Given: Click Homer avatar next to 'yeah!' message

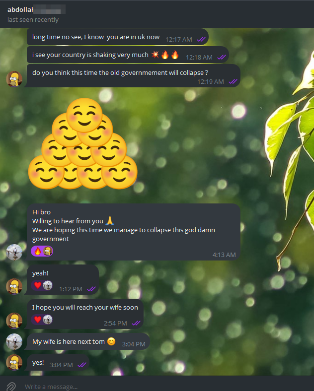Looking at the screenshot, I should [x=14, y=286].
